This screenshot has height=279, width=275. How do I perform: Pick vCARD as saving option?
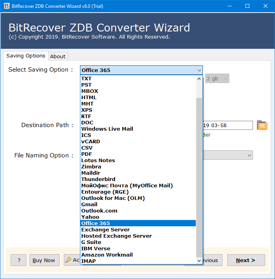(x=138, y=141)
